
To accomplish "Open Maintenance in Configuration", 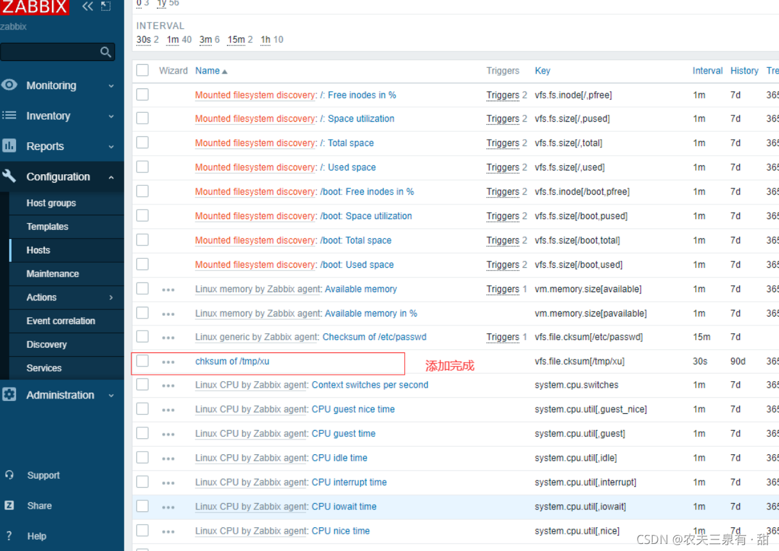I will coord(53,274).
